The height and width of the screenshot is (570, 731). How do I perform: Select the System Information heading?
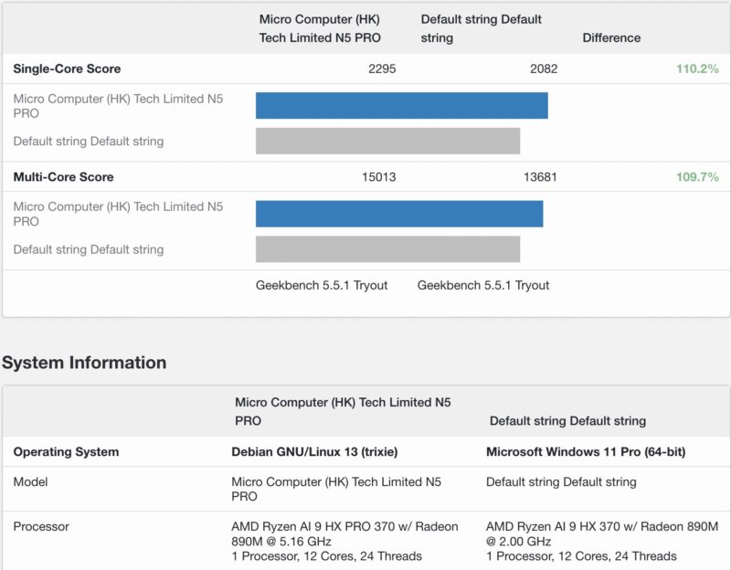click(x=84, y=362)
